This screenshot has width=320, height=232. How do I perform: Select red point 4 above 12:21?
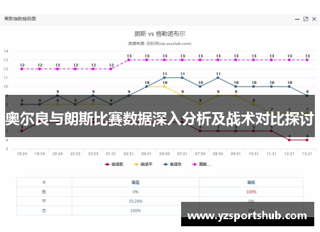coord(289,140)
